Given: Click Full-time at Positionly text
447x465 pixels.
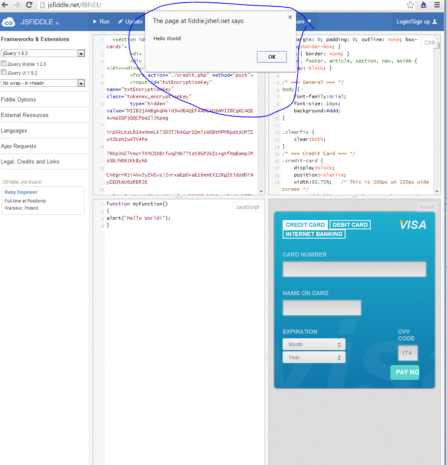Looking at the screenshot, I should point(25,201).
